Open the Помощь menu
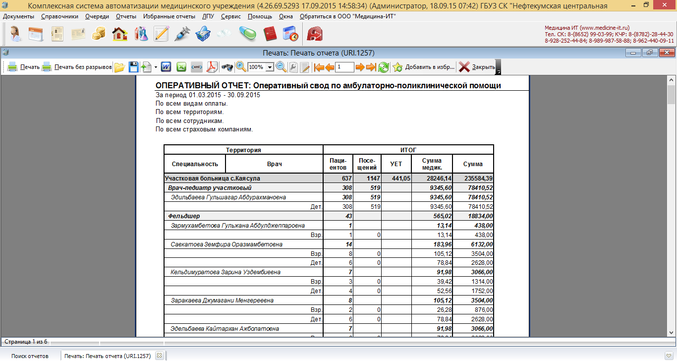This screenshot has width=677, height=361. point(260,16)
